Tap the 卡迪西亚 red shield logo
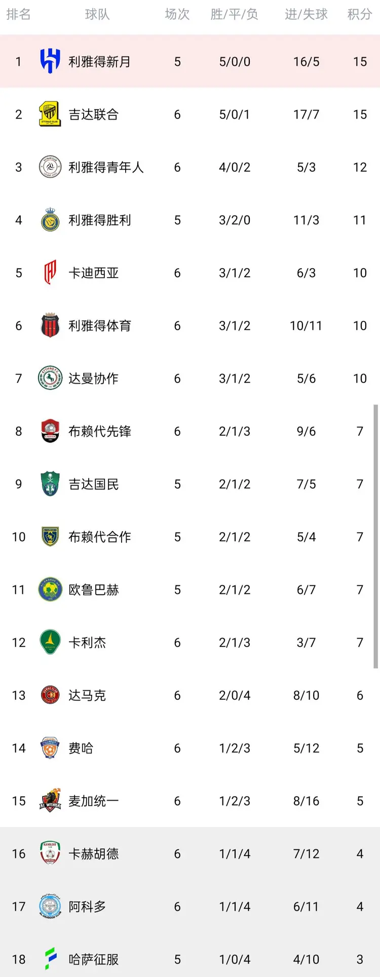The width and height of the screenshot is (380, 977). click(50, 273)
